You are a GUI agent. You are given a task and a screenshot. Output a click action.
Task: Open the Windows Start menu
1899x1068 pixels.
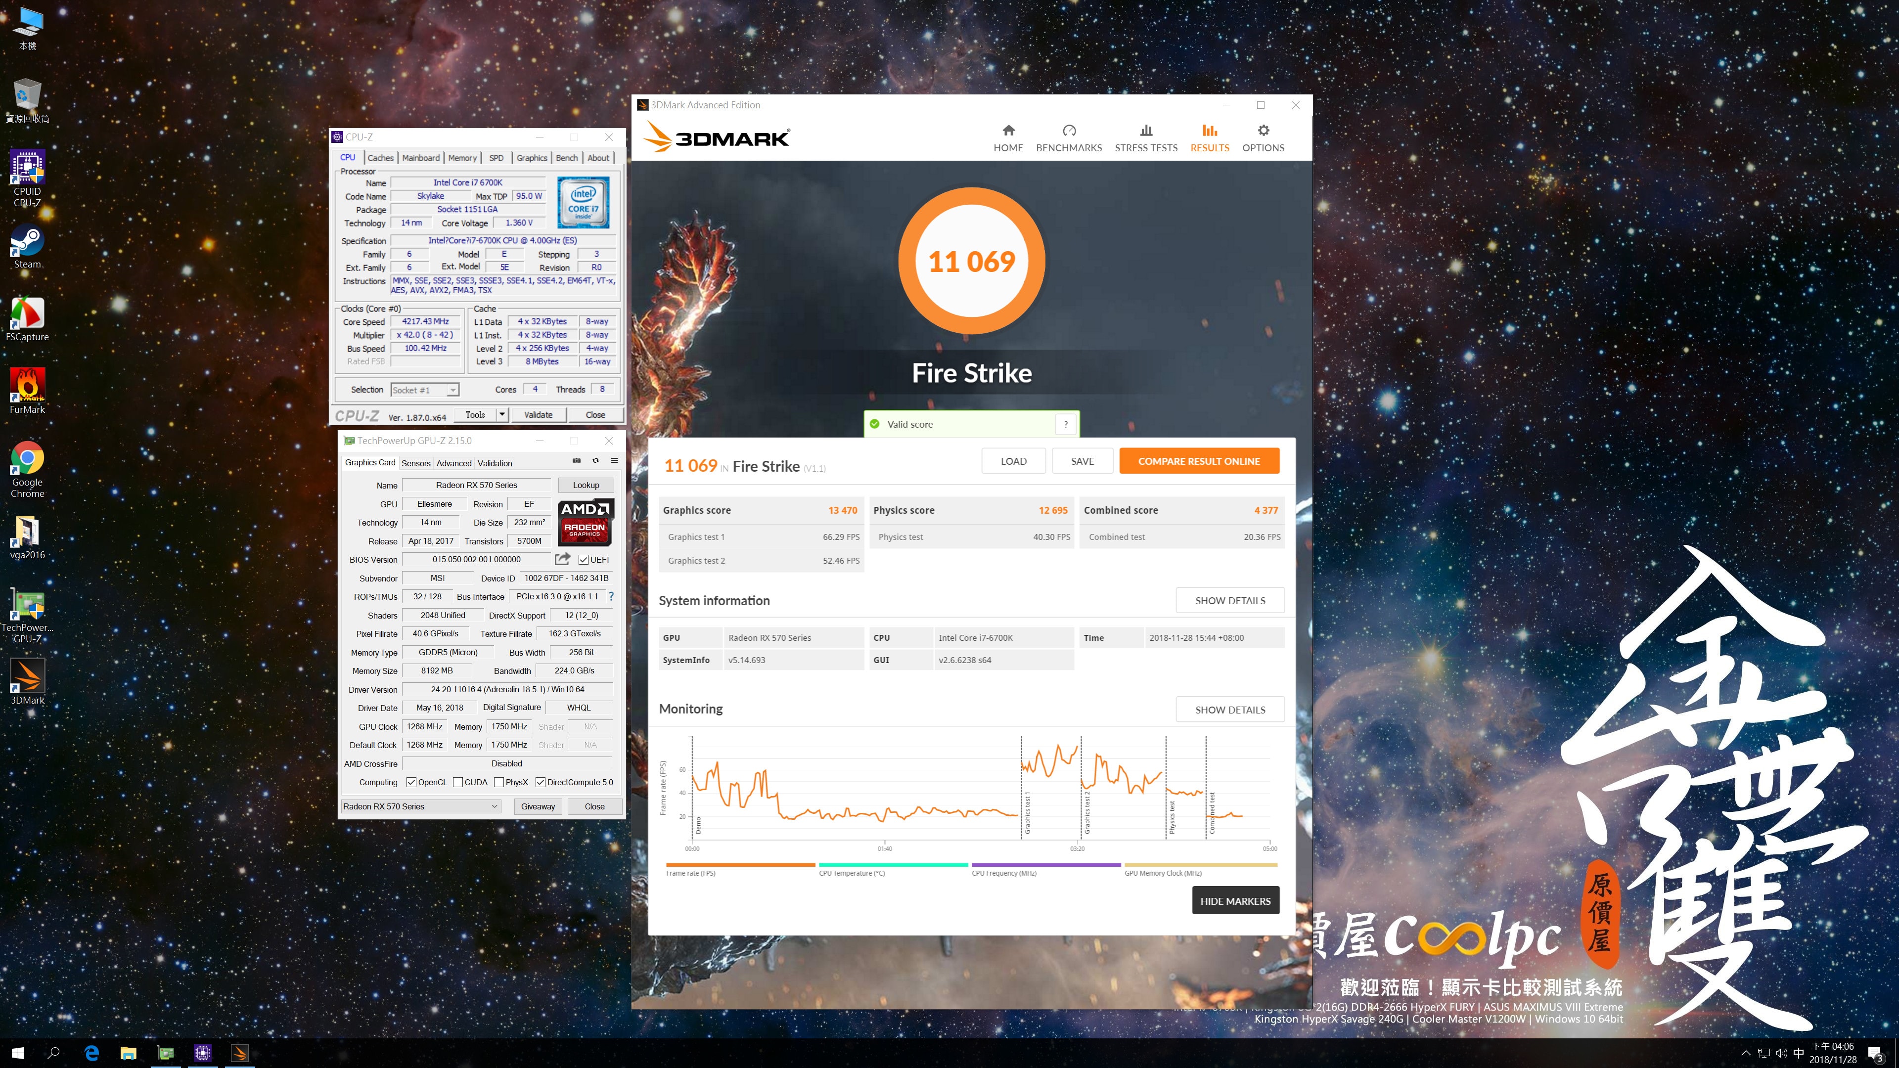coord(18,1053)
